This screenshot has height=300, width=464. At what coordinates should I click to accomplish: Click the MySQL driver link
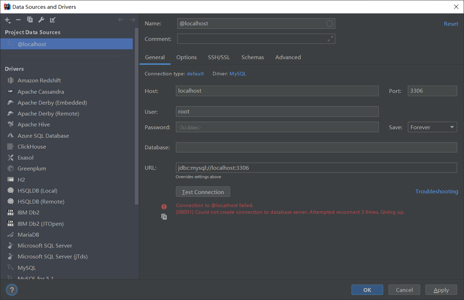238,74
